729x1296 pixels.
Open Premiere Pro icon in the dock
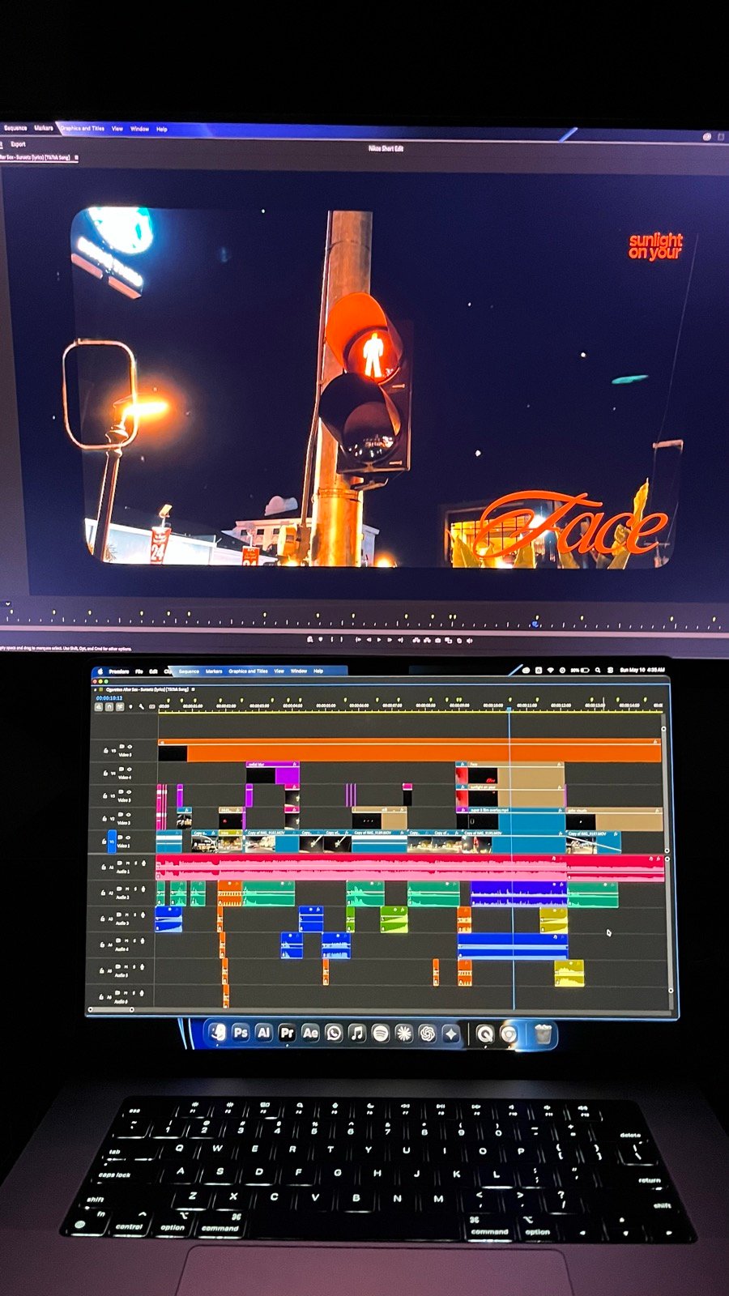coord(287,1033)
